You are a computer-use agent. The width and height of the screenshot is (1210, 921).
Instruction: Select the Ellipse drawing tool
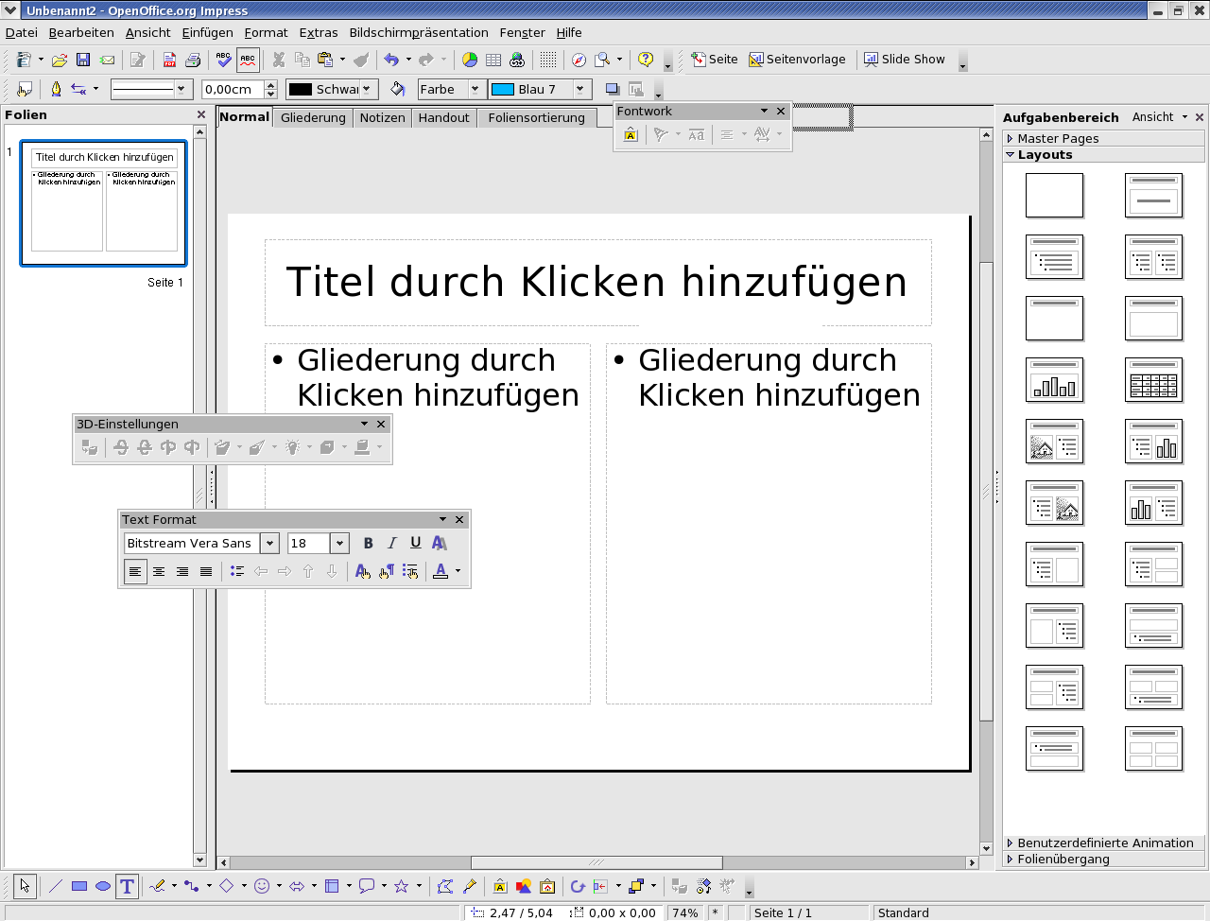coord(103,886)
